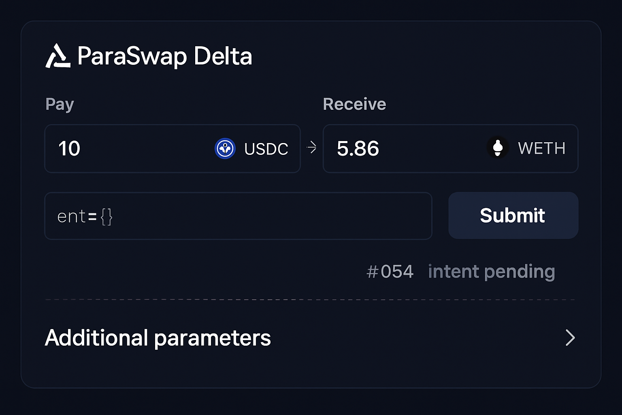The width and height of the screenshot is (622, 415).
Task: Click the Pay amount field showing 10
Action: pyautogui.click(x=121, y=148)
